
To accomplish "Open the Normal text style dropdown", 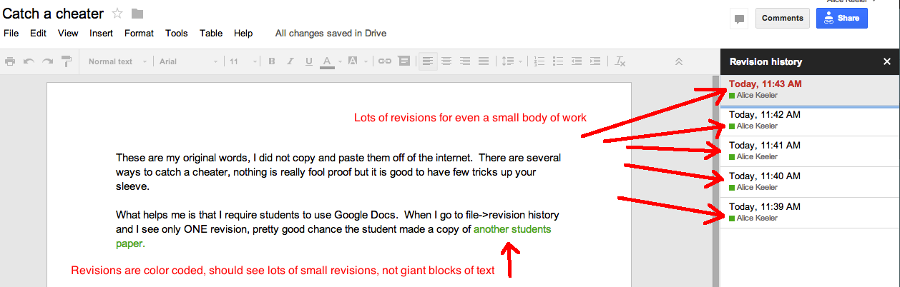I will click(x=117, y=61).
